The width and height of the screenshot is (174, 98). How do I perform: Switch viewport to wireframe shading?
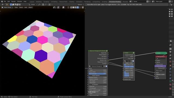[71, 7]
